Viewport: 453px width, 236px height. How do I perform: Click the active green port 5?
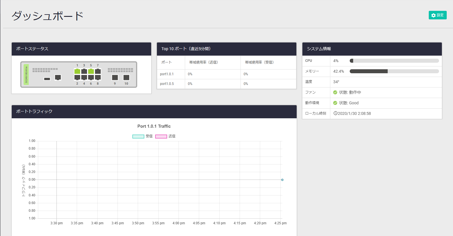[x=91, y=71]
